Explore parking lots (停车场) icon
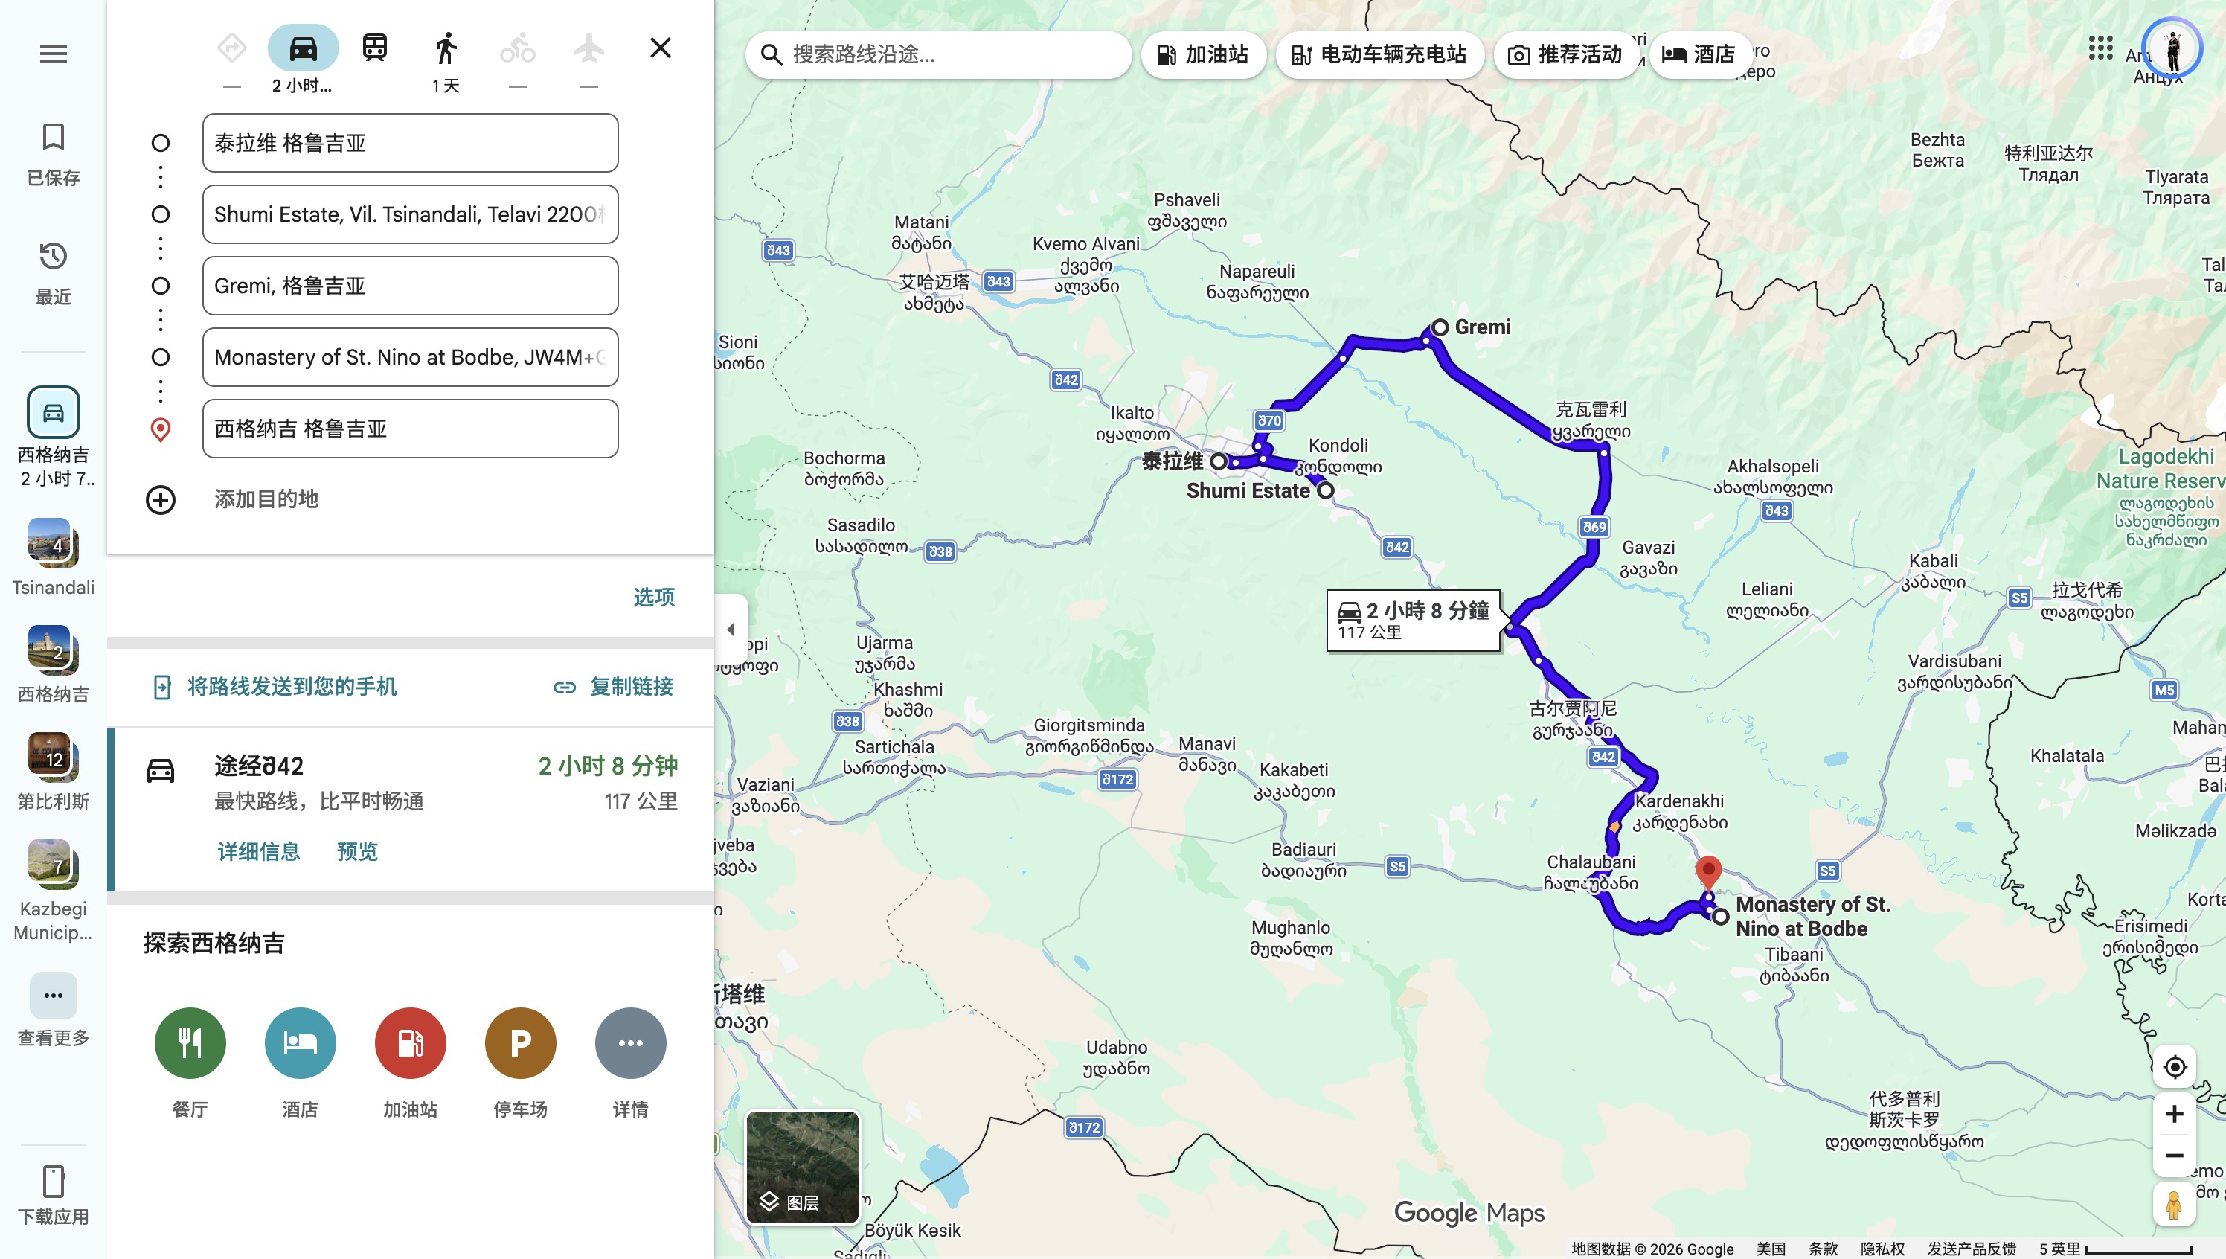Screen dimensions: 2226x1259 (x=520, y=1044)
